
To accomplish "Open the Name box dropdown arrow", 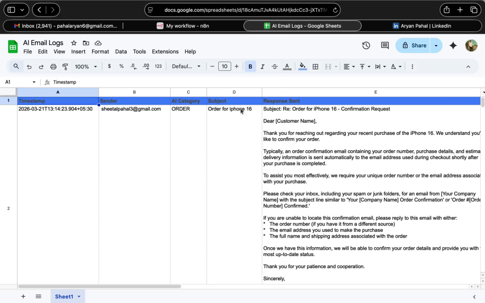I will 34,82.
